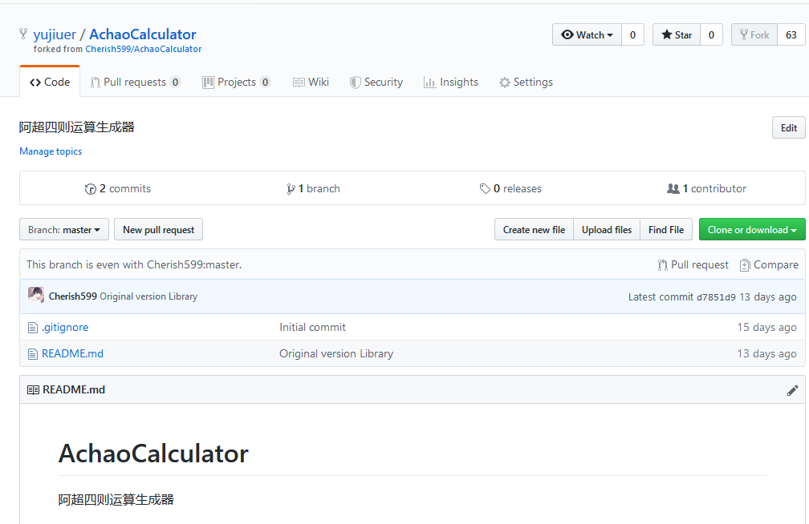The height and width of the screenshot is (524, 809).
Task: Click the Security shield icon
Action: 355,83
